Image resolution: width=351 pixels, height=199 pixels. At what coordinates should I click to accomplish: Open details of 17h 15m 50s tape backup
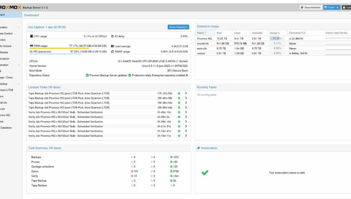[186, 93]
